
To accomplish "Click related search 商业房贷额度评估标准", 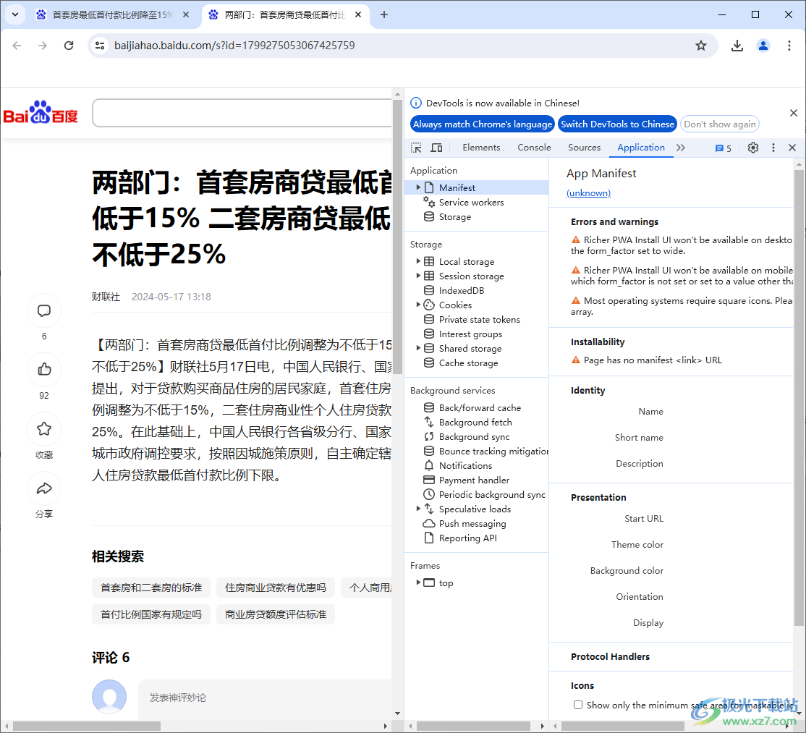I will click(276, 614).
